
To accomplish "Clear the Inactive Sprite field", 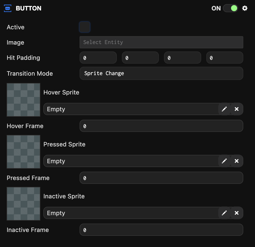I will coord(237,213).
